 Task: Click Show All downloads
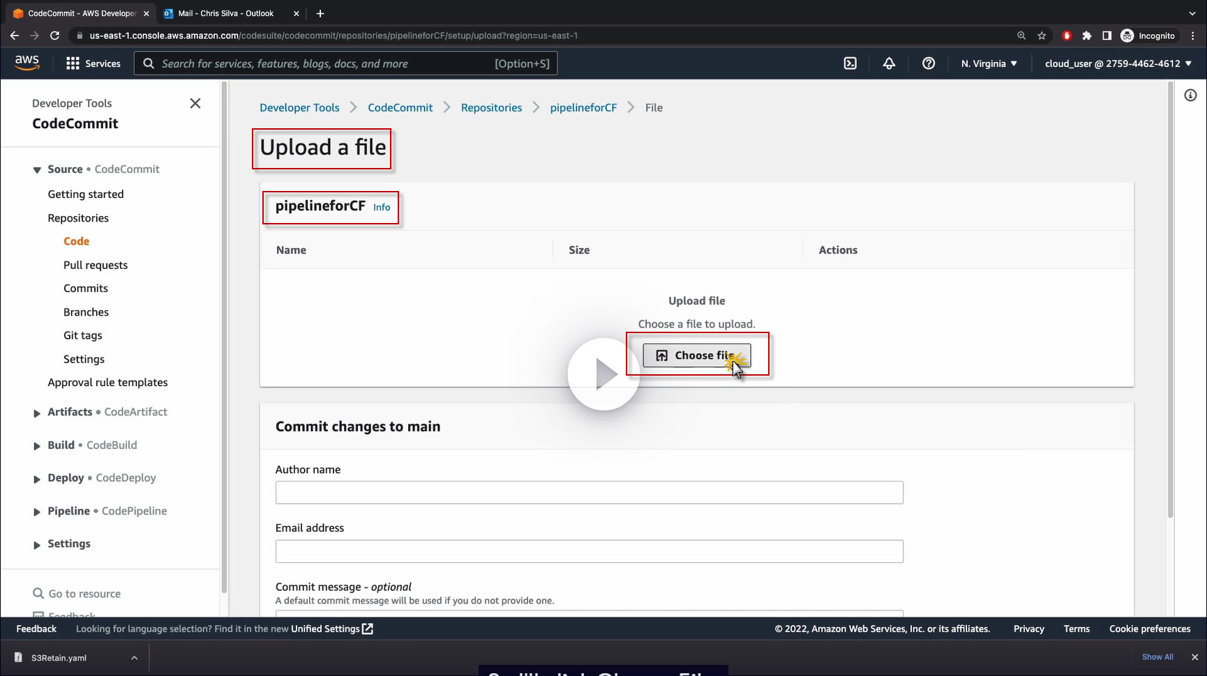pyautogui.click(x=1157, y=657)
